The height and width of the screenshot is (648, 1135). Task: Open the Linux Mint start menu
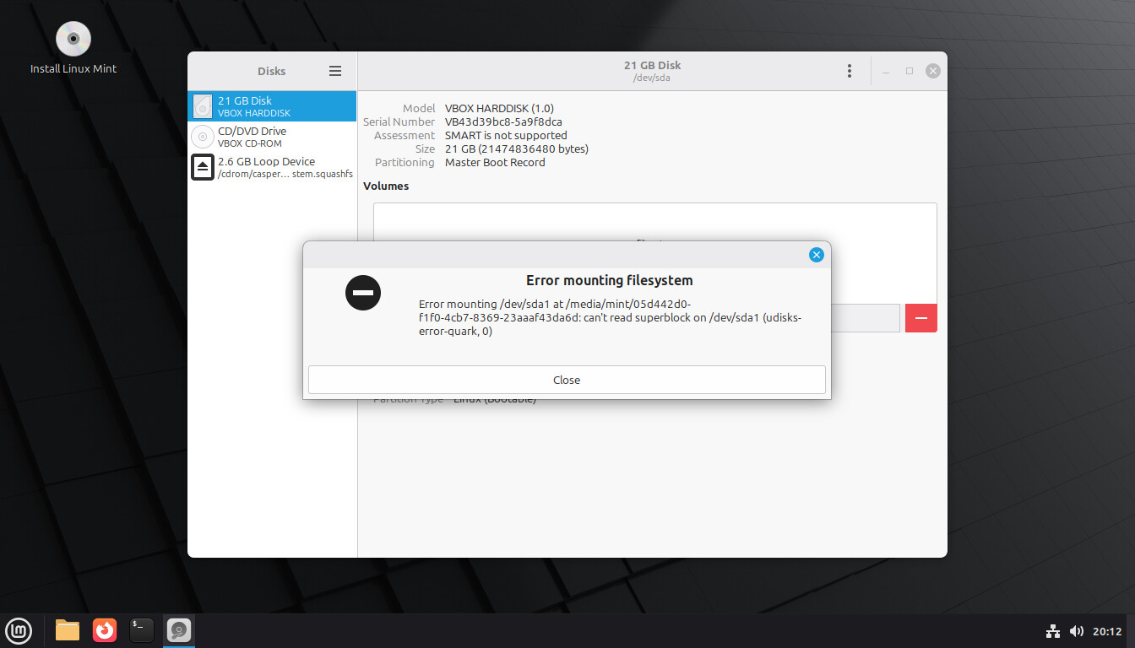19,630
